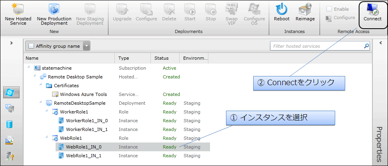The width and height of the screenshot is (388, 166).
Task: Collapse the RemoteDesktopSample deployment node
Action: click(x=40, y=102)
